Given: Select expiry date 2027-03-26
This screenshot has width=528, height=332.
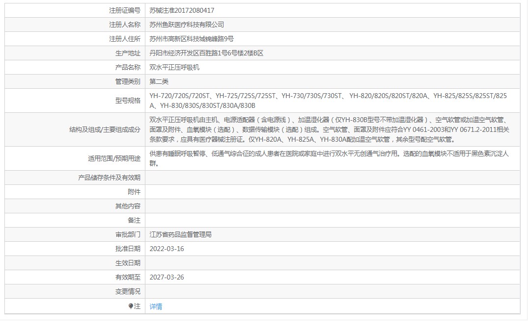Looking at the screenshot, I should (x=167, y=277).
